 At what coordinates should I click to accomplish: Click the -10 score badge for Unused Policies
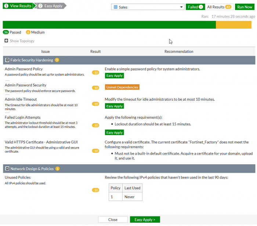[95, 190]
